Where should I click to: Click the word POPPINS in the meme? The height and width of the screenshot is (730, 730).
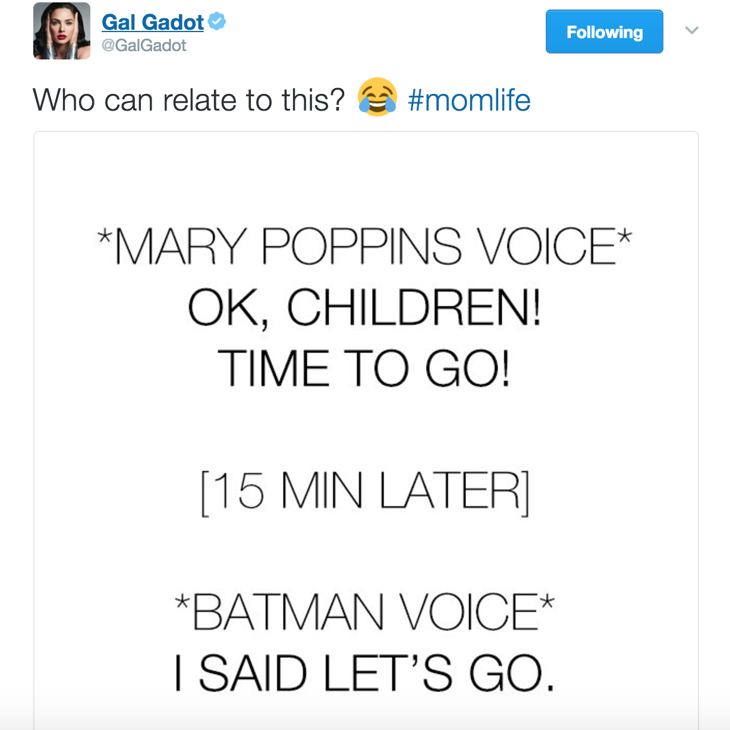coord(361,246)
